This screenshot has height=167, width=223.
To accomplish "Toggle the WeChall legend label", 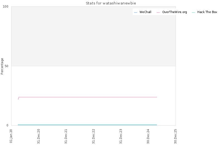I will pyautogui.click(x=145, y=12).
